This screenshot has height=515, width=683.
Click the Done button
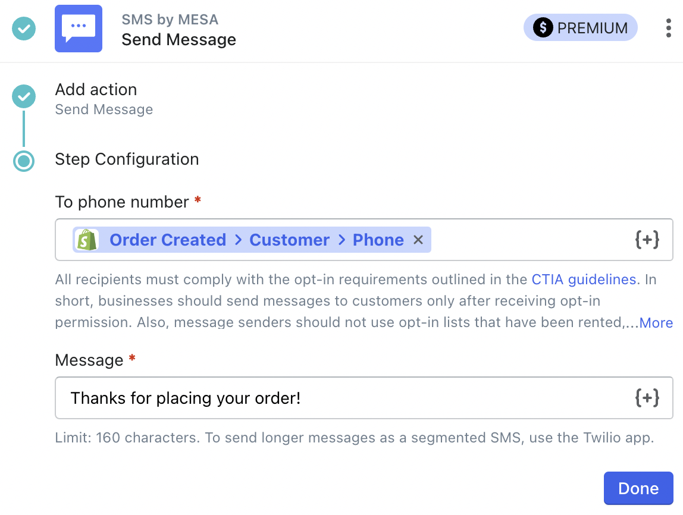pyautogui.click(x=638, y=488)
